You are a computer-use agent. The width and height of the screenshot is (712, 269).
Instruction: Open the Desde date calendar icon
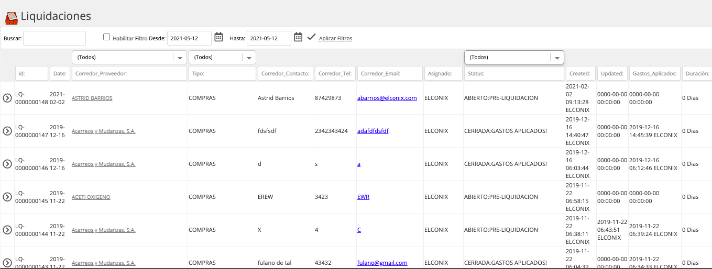coord(219,37)
